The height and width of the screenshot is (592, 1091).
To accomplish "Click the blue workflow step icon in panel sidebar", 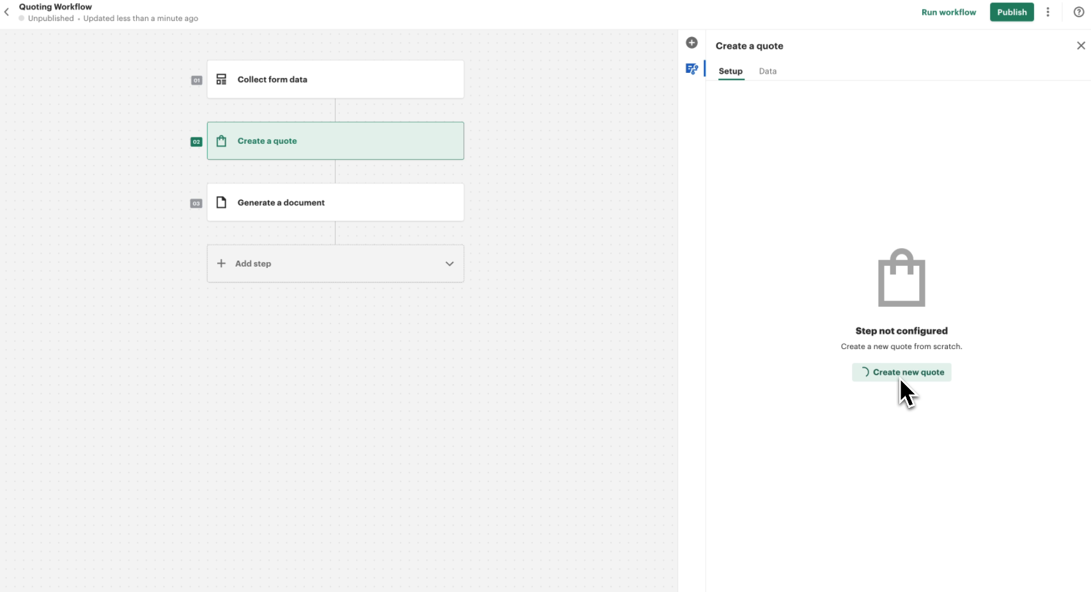I will [692, 68].
